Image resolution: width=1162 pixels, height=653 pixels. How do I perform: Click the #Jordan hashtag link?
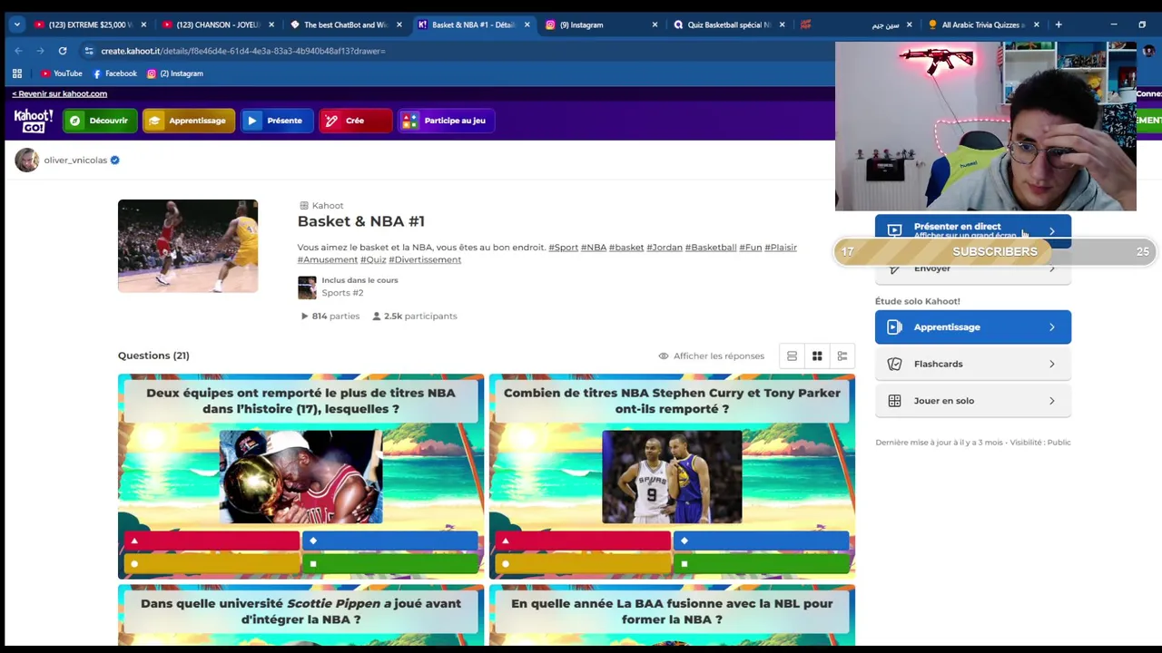tap(665, 248)
